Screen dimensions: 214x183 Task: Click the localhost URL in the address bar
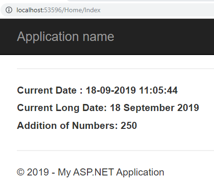58,10
